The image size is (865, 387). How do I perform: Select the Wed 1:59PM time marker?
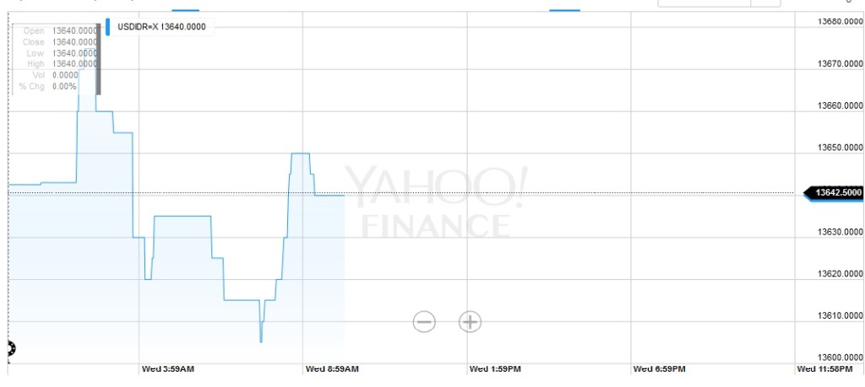click(496, 369)
